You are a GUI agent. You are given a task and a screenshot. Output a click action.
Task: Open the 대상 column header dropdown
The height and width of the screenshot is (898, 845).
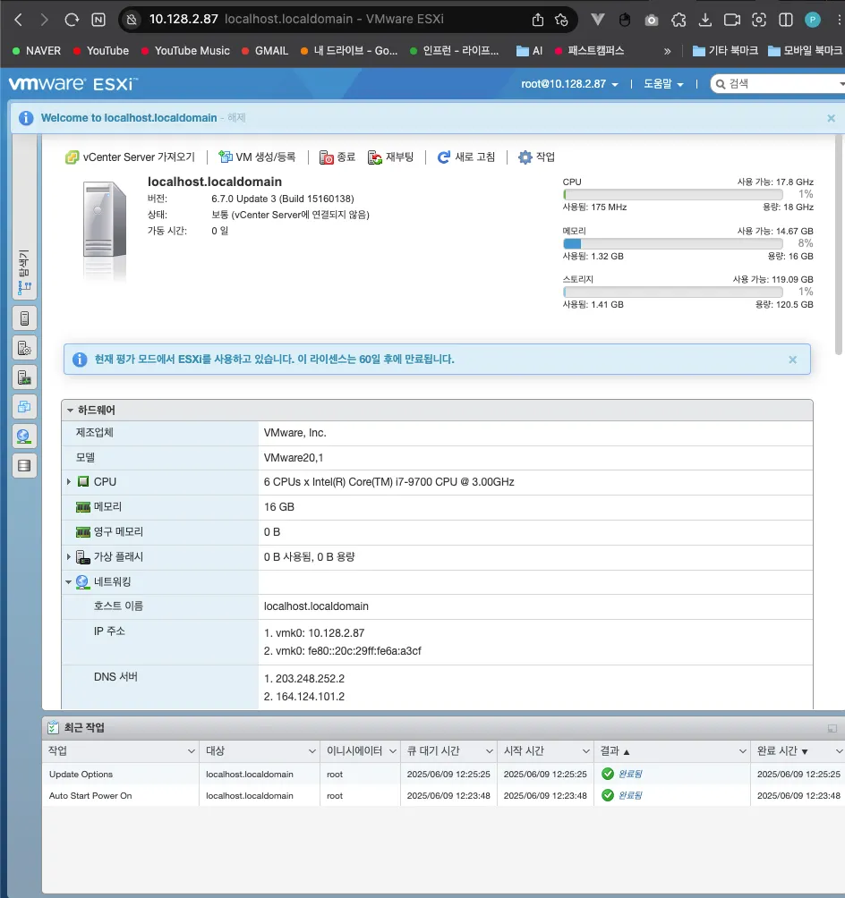(x=312, y=750)
